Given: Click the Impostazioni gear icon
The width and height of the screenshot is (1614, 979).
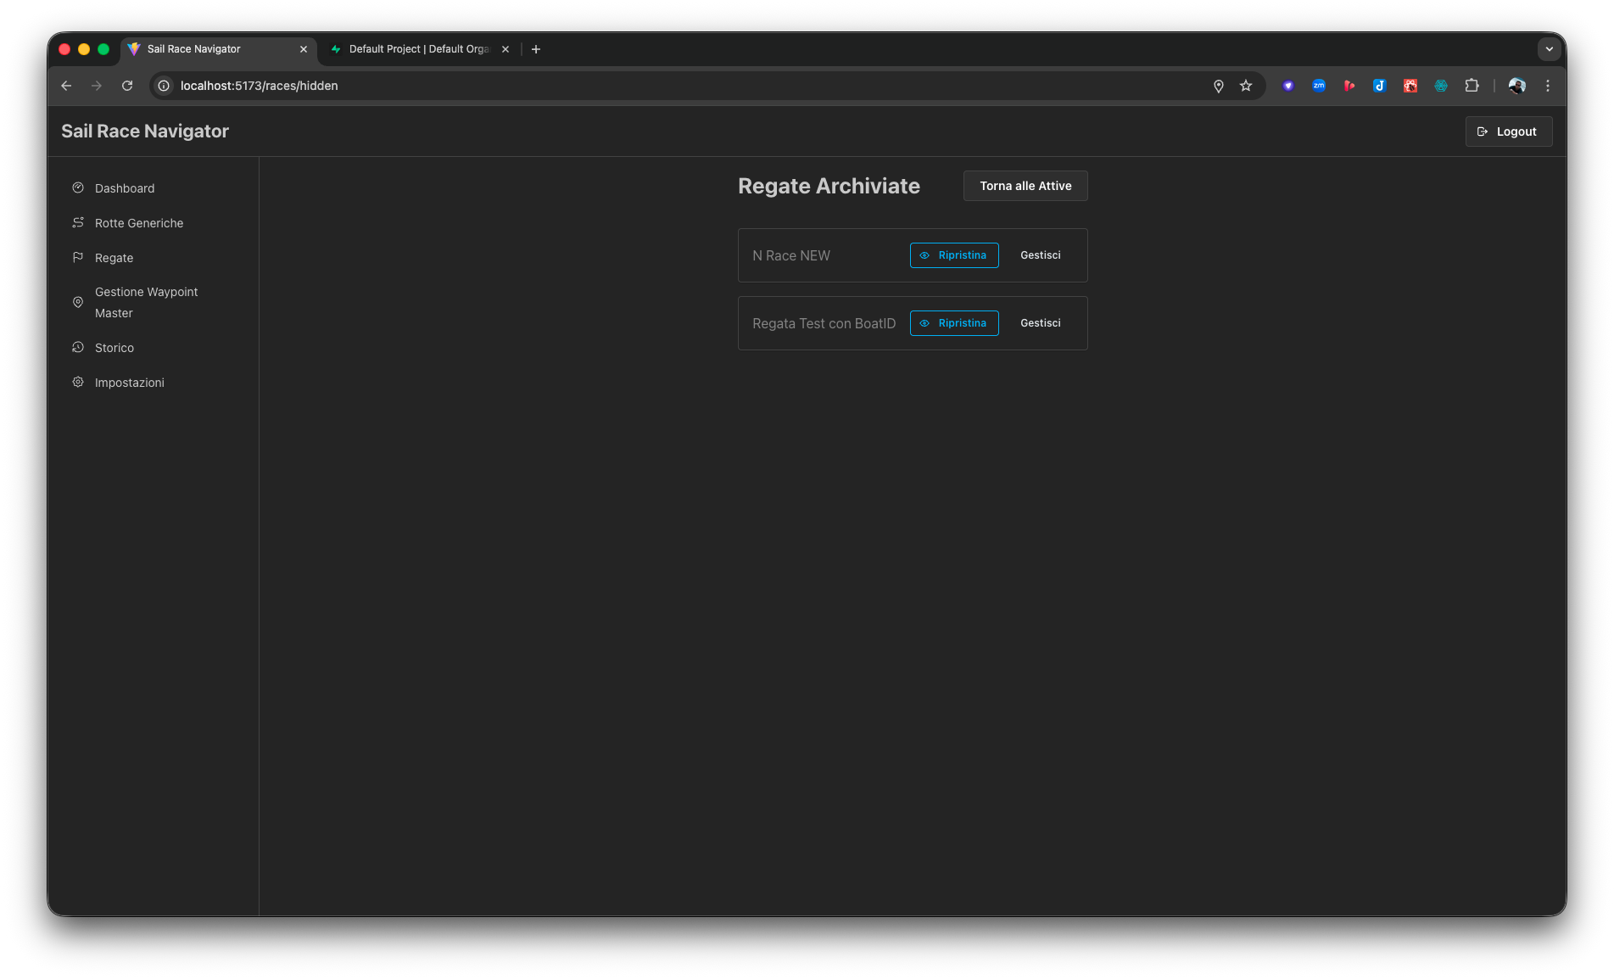Looking at the screenshot, I should (78, 382).
